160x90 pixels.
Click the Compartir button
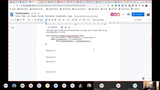pos(138,14)
